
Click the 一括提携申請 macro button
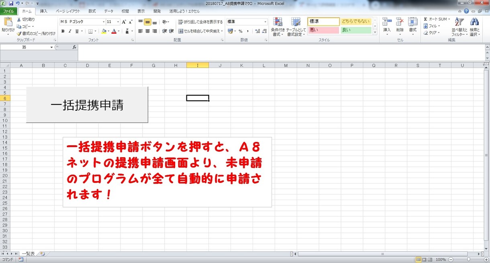pos(87,105)
